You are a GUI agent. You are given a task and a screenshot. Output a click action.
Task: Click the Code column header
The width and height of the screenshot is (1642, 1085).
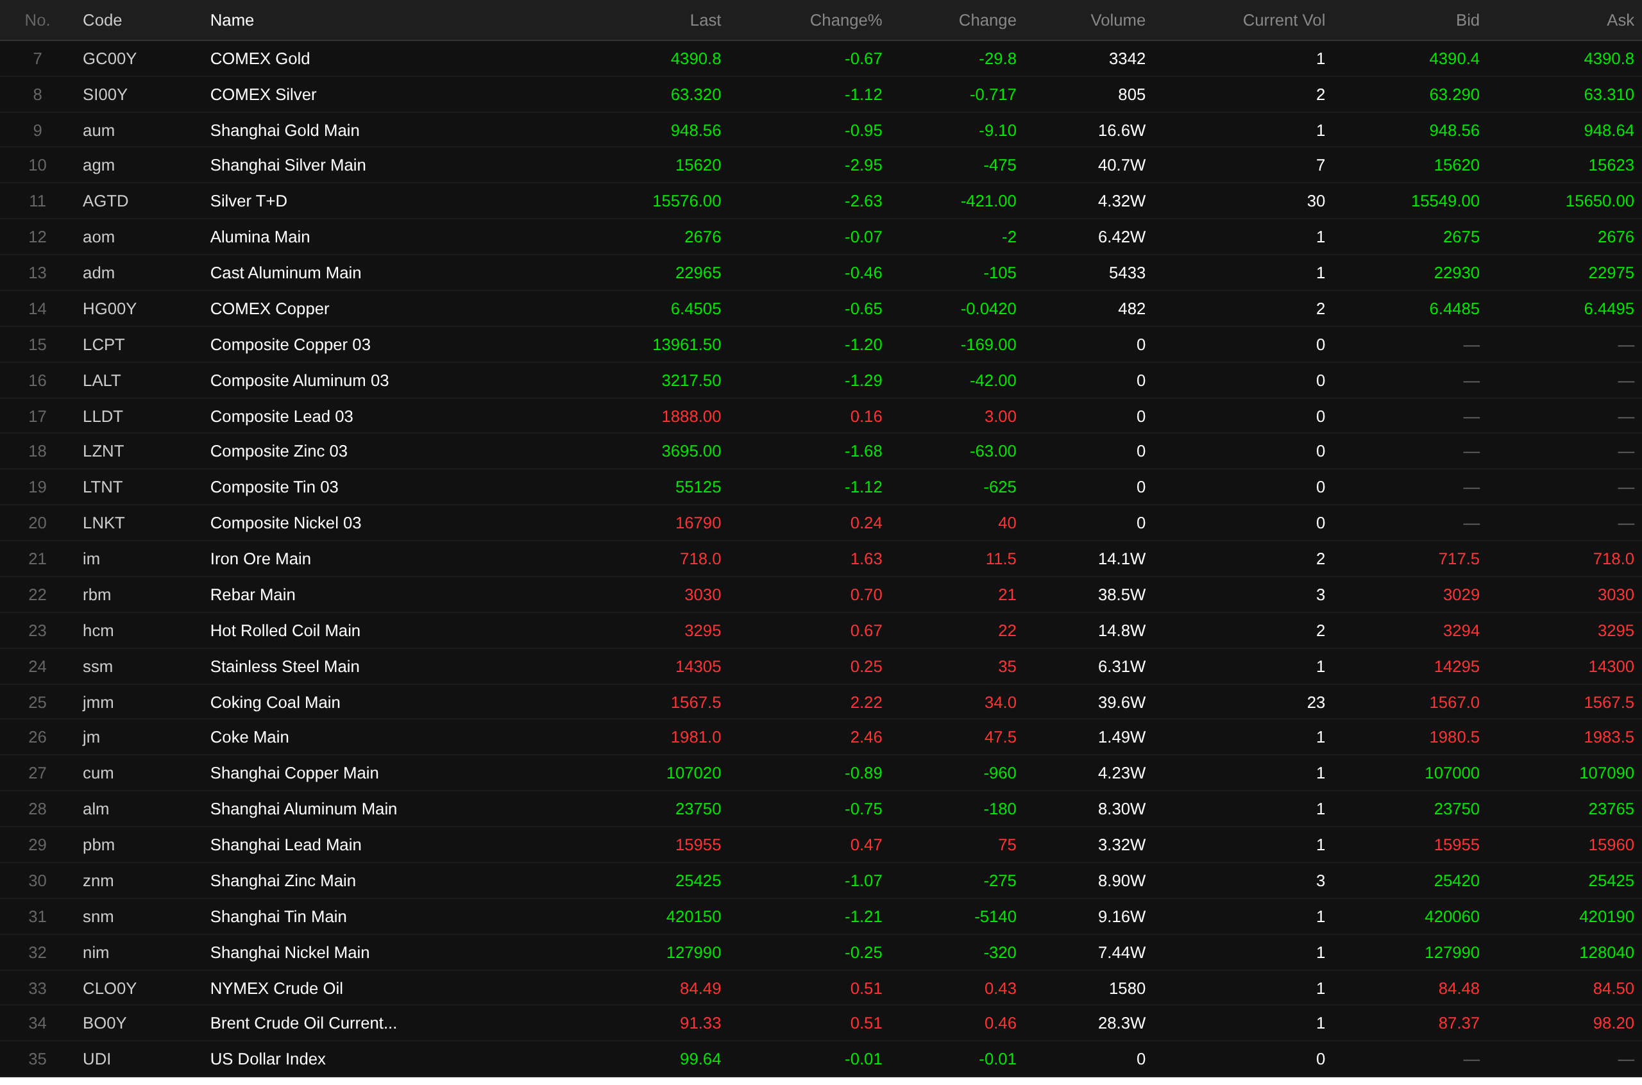click(103, 20)
